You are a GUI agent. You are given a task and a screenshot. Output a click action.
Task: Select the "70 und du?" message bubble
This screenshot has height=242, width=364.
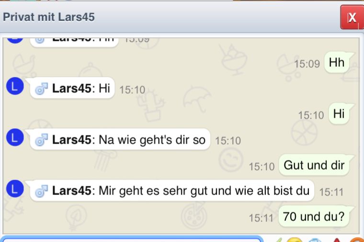tap(314, 217)
